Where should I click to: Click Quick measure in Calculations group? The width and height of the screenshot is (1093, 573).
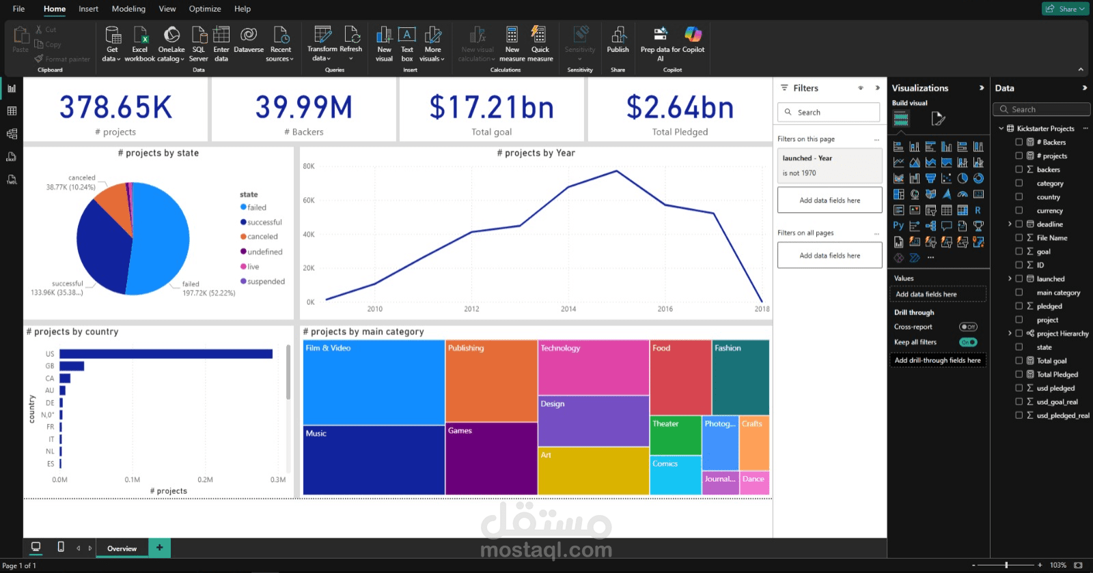click(x=540, y=44)
